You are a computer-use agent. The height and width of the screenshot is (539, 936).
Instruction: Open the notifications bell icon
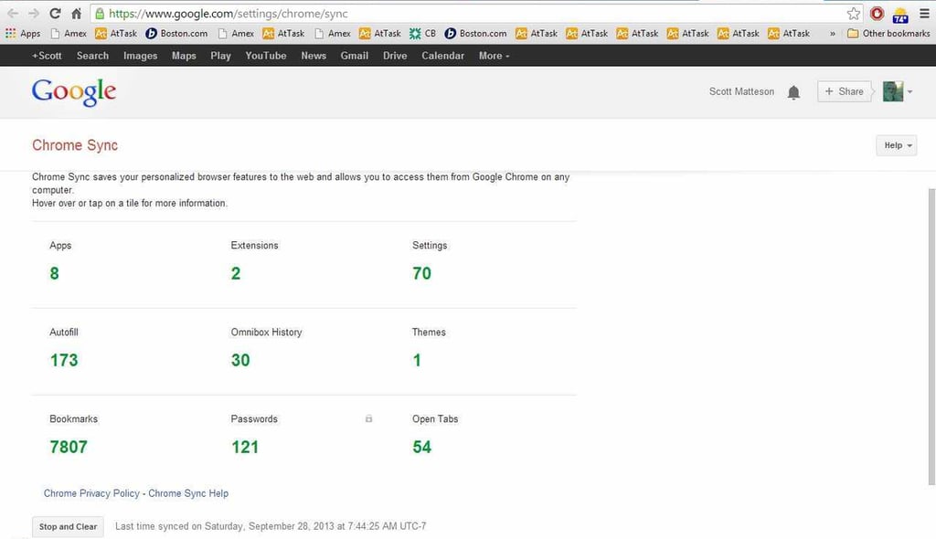click(793, 92)
